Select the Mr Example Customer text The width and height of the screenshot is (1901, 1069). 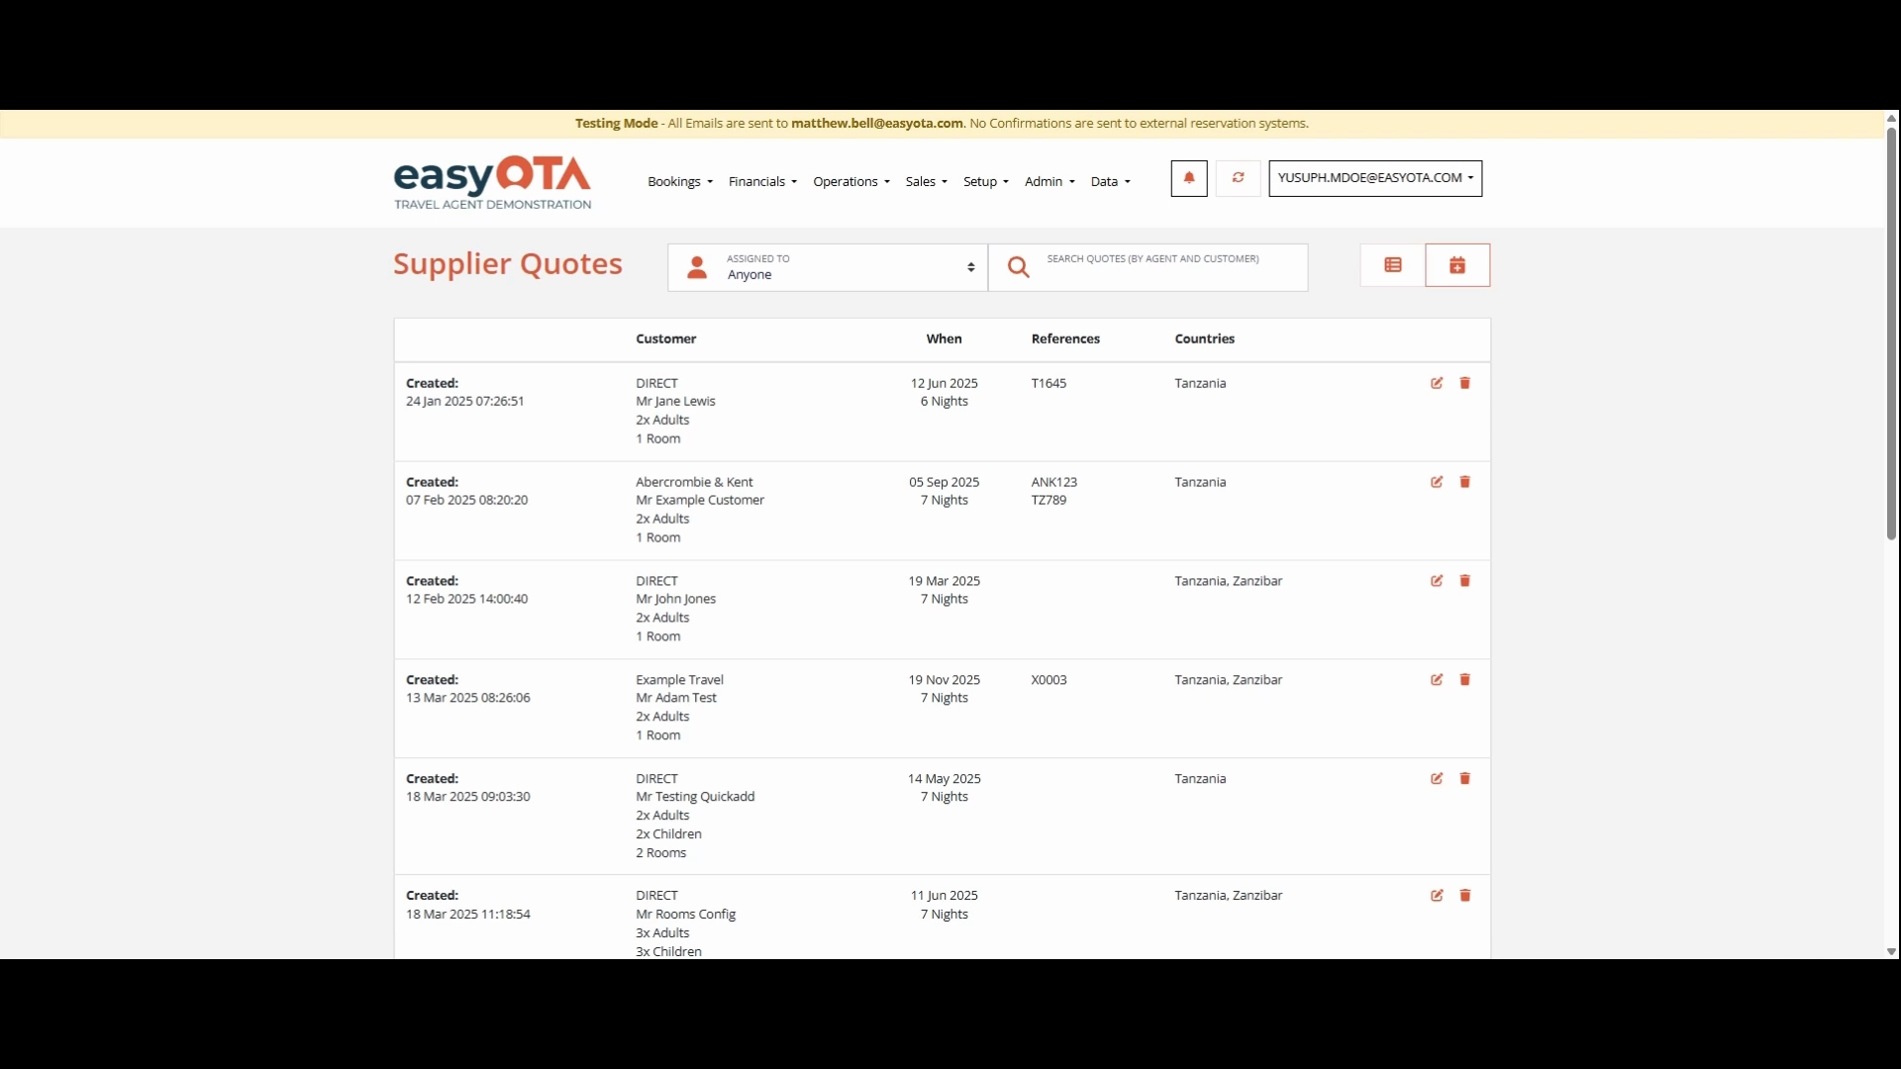click(700, 500)
